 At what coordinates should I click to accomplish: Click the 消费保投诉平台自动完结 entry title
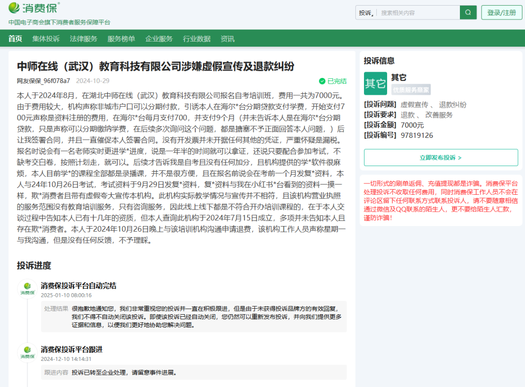coord(78,286)
